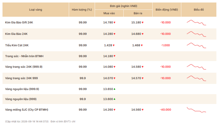Screen dimensions: 220x124
Task: Click the red down arrow beside 15.180
Action: tap(143, 22)
